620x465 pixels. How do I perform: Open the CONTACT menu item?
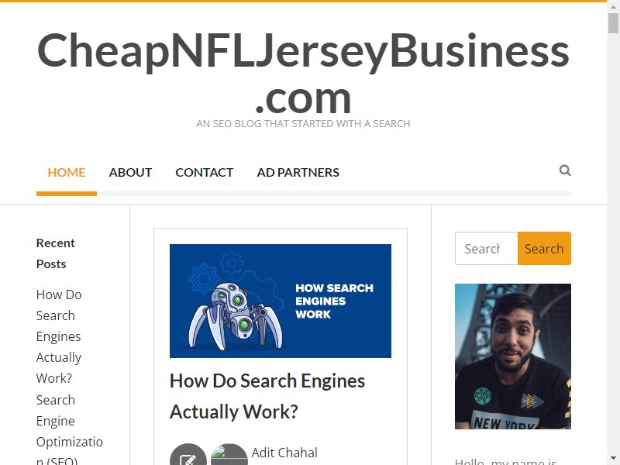pyautogui.click(x=205, y=172)
